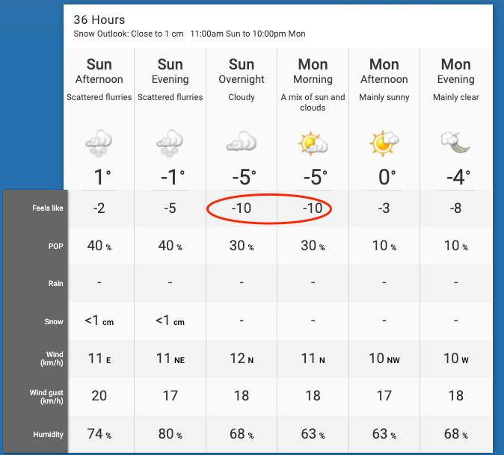Click the Mon Morning sun and clouds icon

(x=313, y=143)
